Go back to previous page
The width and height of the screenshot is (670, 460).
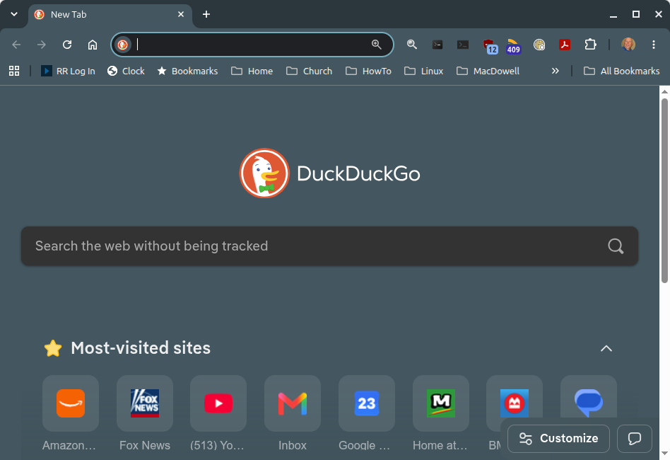click(x=16, y=45)
